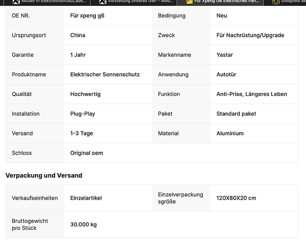
Task: Click the Standard paket value
Action: coord(236,114)
